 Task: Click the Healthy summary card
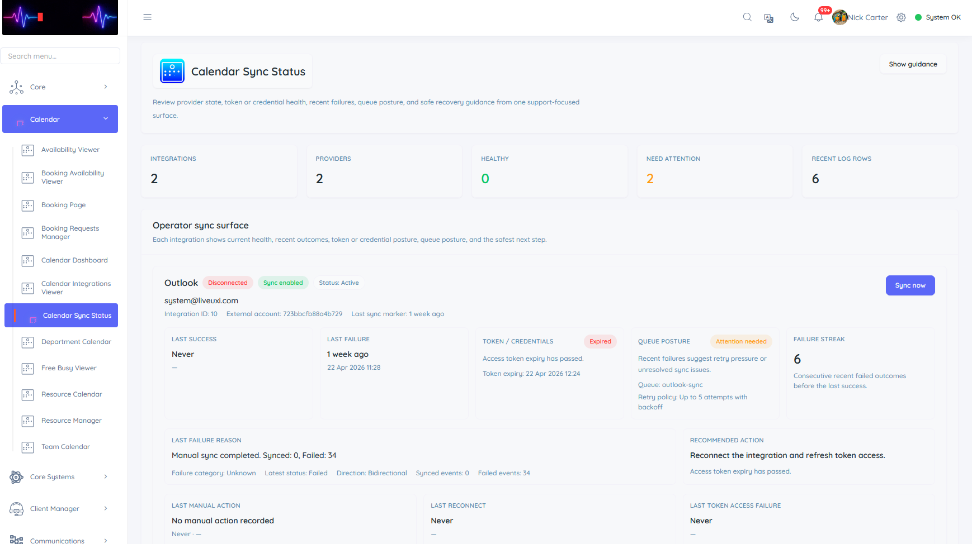pyautogui.click(x=550, y=171)
